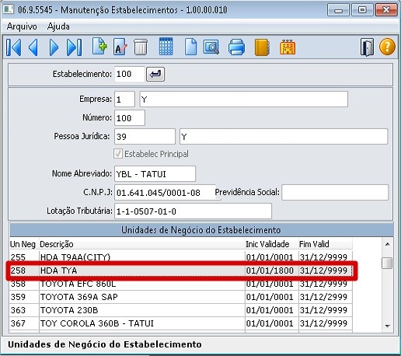Select row HDA T9AA(CITY)

tap(181, 257)
